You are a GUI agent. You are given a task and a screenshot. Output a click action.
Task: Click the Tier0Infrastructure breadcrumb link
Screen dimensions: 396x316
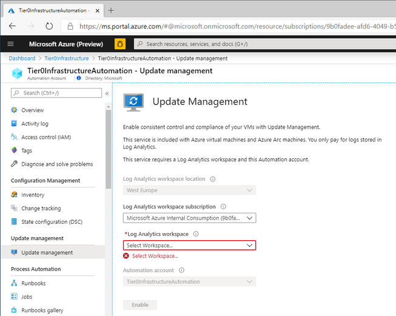click(x=67, y=58)
